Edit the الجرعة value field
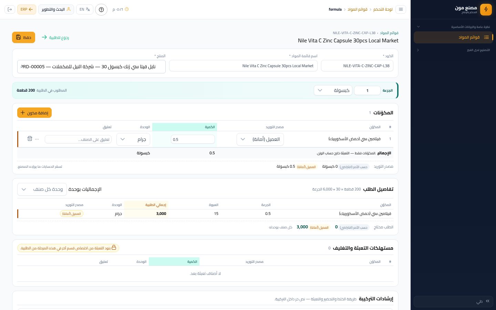496x310 pixels. point(367,91)
